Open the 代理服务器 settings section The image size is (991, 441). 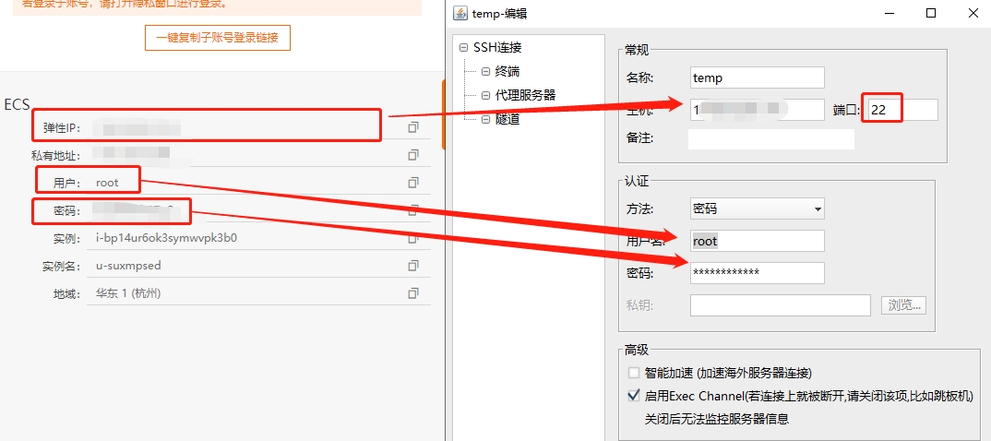(524, 95)
